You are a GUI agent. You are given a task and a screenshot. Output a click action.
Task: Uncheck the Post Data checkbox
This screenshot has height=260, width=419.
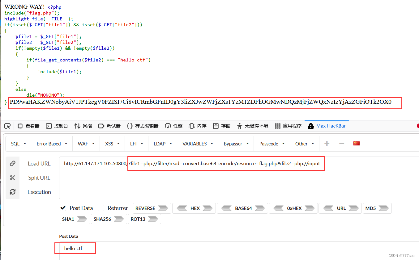pyautogui.click(x=63, y=208)
